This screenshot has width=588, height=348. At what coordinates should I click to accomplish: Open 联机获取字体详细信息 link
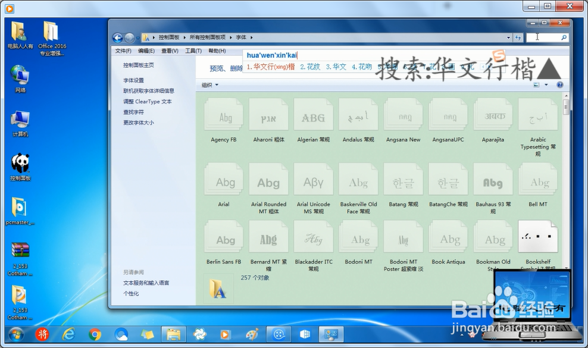pos(149,91)
